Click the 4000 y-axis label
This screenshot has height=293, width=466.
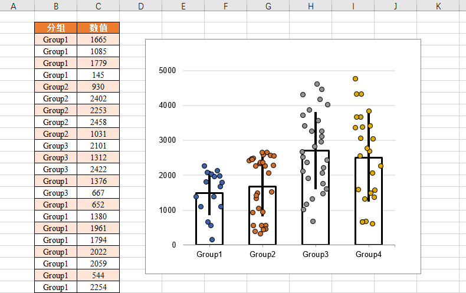tap(168, 105)
